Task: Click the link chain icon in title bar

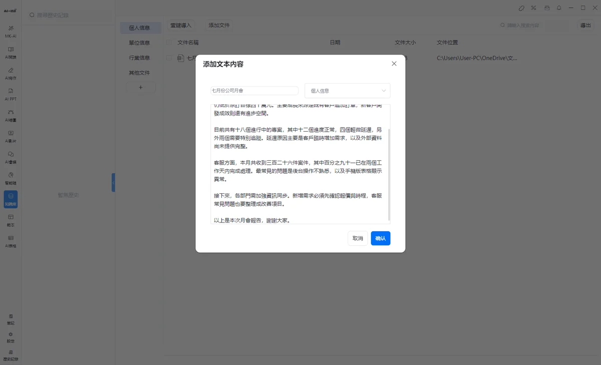Action: pyautogui.click(x=521, y=8)
